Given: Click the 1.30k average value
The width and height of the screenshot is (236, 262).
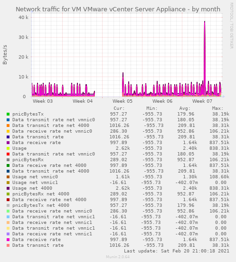Looking at the screenshot, I should [x=190, y=177].
